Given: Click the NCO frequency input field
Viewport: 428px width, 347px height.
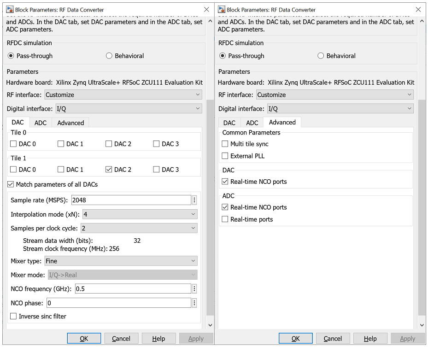Looking at the screenshot, I should click(x=133, y=288).
